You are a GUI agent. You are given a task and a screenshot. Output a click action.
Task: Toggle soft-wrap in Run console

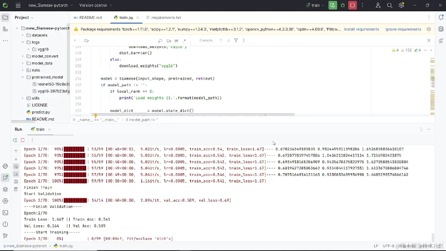[x=16, y=166]
